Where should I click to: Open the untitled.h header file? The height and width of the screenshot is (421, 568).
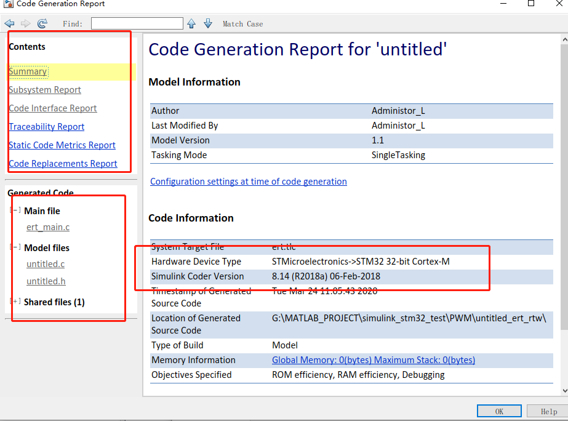pos(46,281)
